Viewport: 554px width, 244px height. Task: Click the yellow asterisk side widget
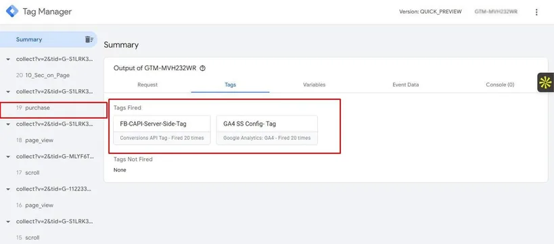[545, 82]
